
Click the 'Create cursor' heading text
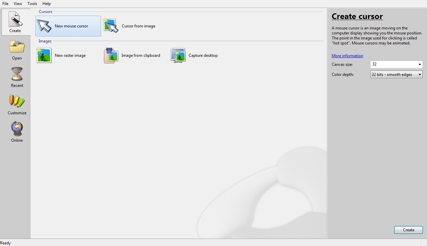point(357,16)
